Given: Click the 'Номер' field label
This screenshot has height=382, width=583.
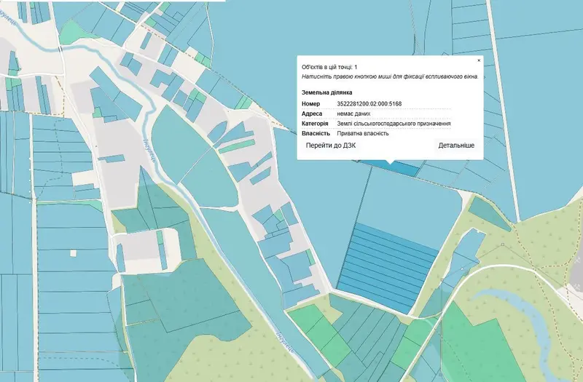Looking at the screenshot, I should tap(311, 104).
